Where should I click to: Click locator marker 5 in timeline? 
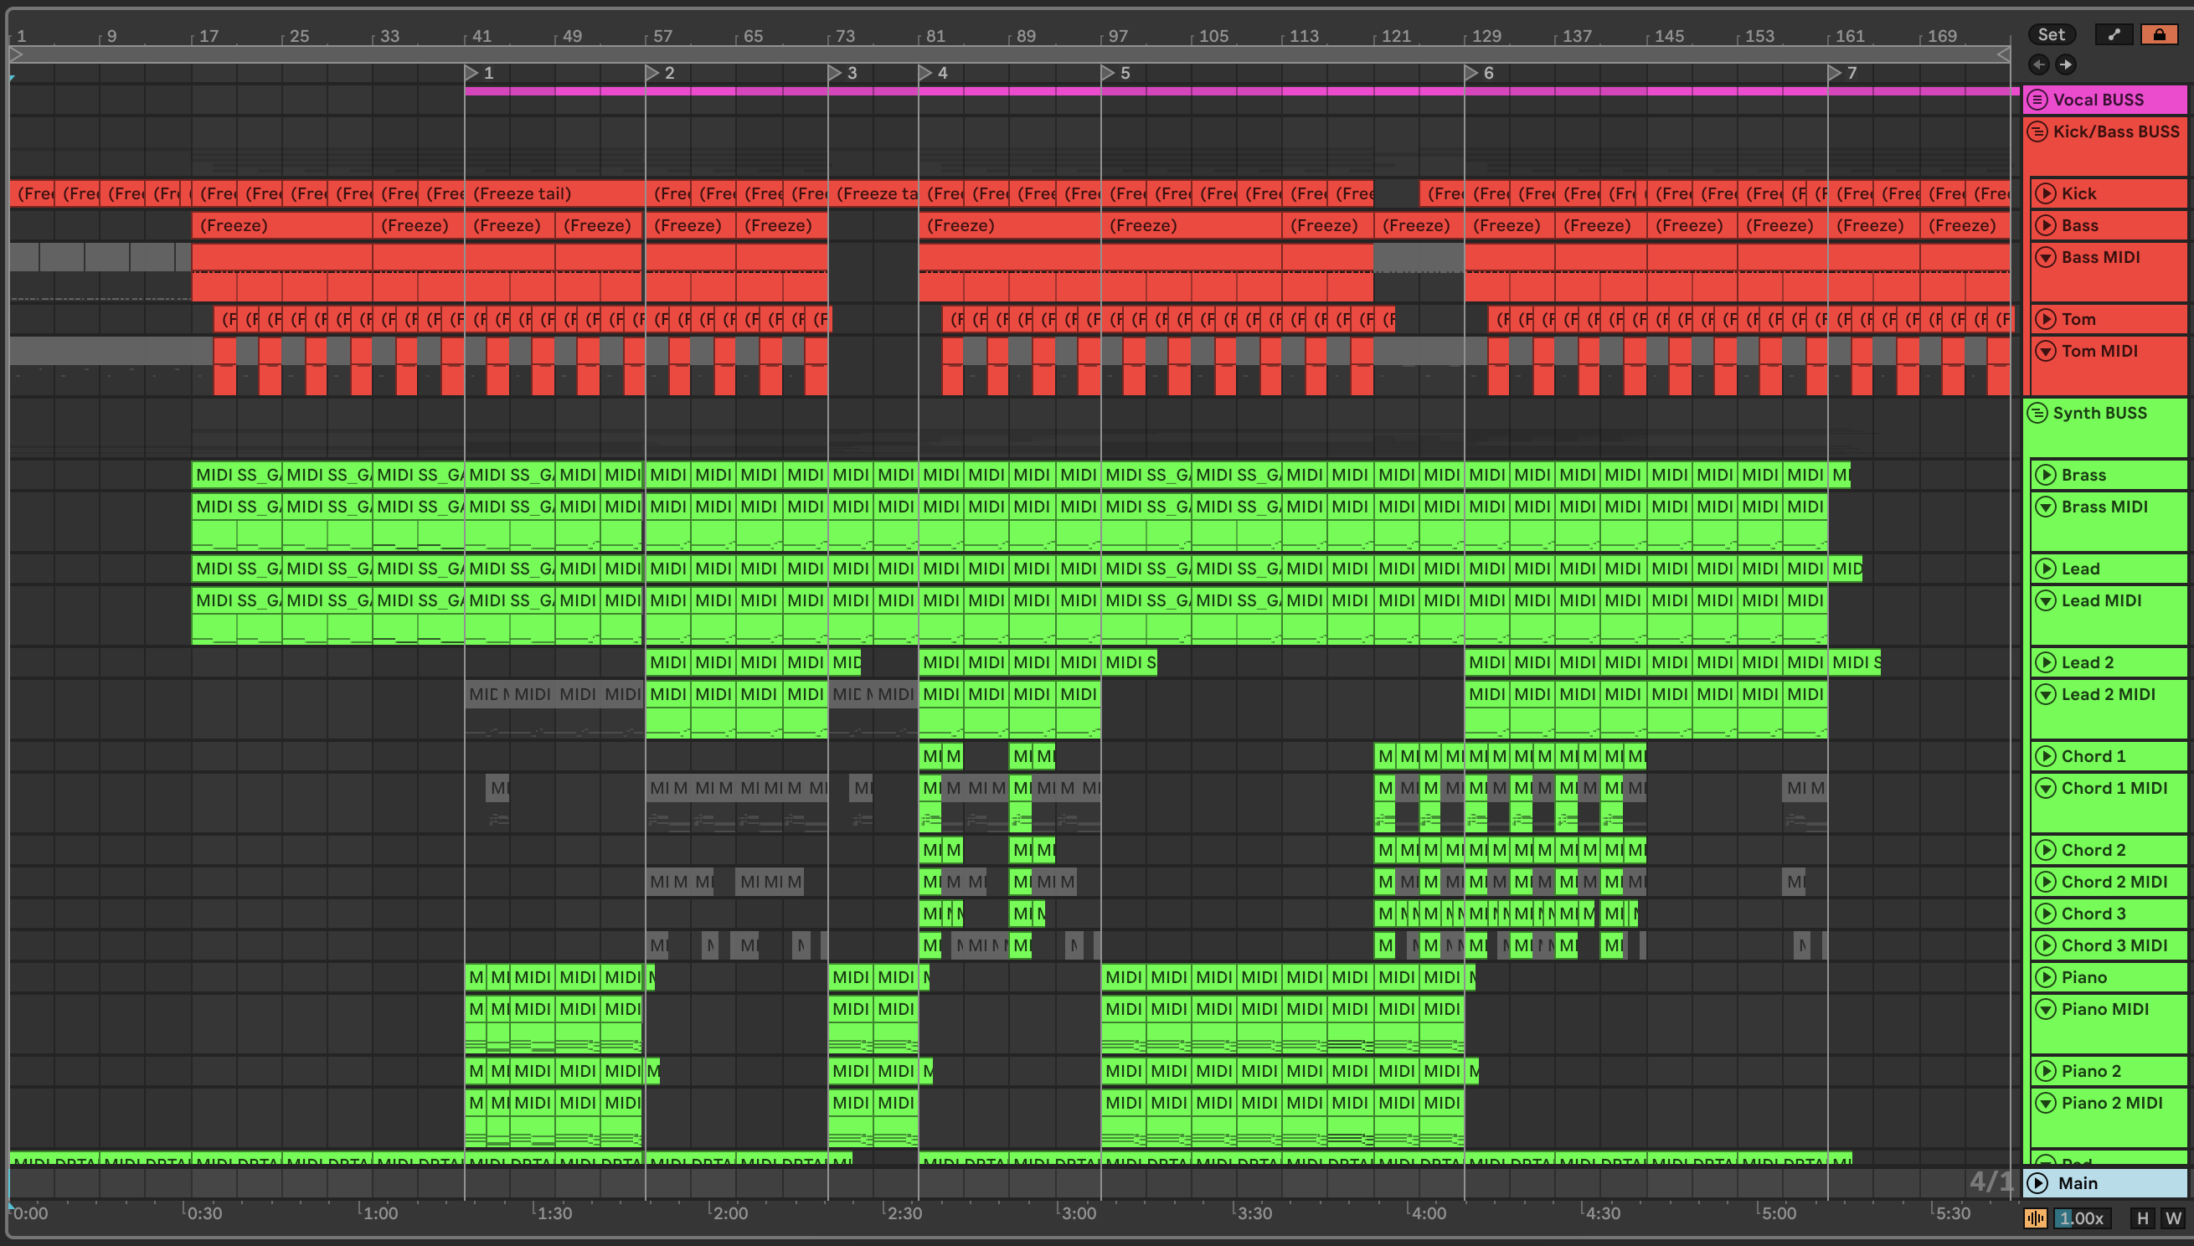click(1108, 73)
